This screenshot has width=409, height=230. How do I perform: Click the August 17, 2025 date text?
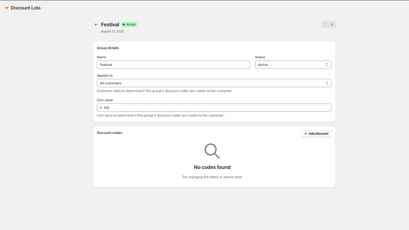tap(112, 31)
